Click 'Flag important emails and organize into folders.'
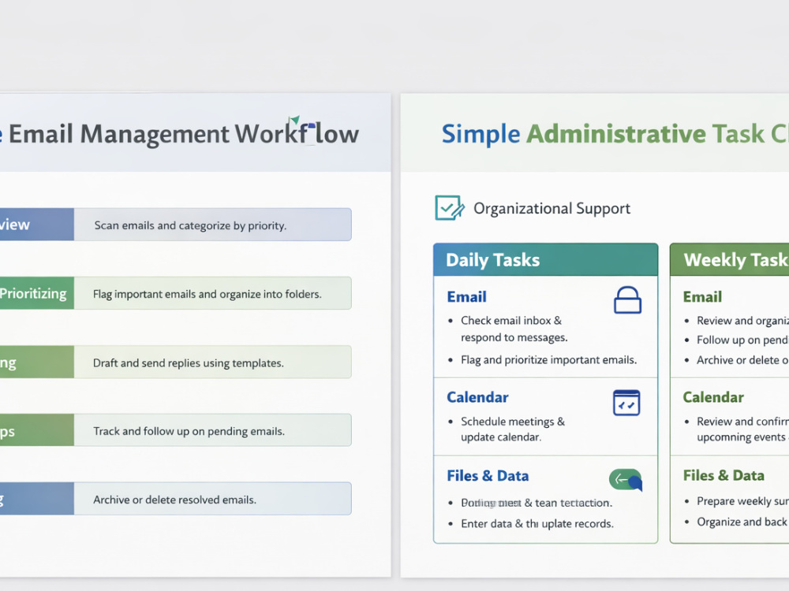The height and width of the screenshot is (591, 789). (x=207, y=294)
